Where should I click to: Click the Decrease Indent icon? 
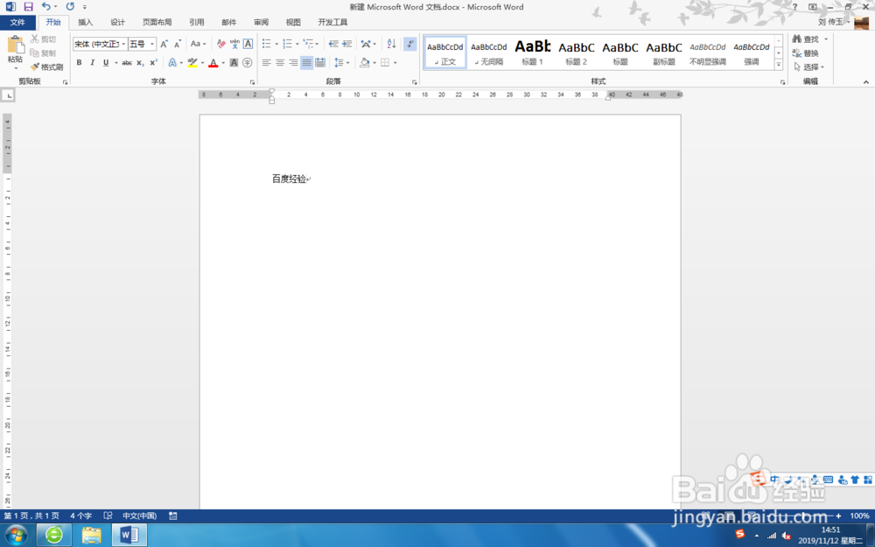click(333, 44)
